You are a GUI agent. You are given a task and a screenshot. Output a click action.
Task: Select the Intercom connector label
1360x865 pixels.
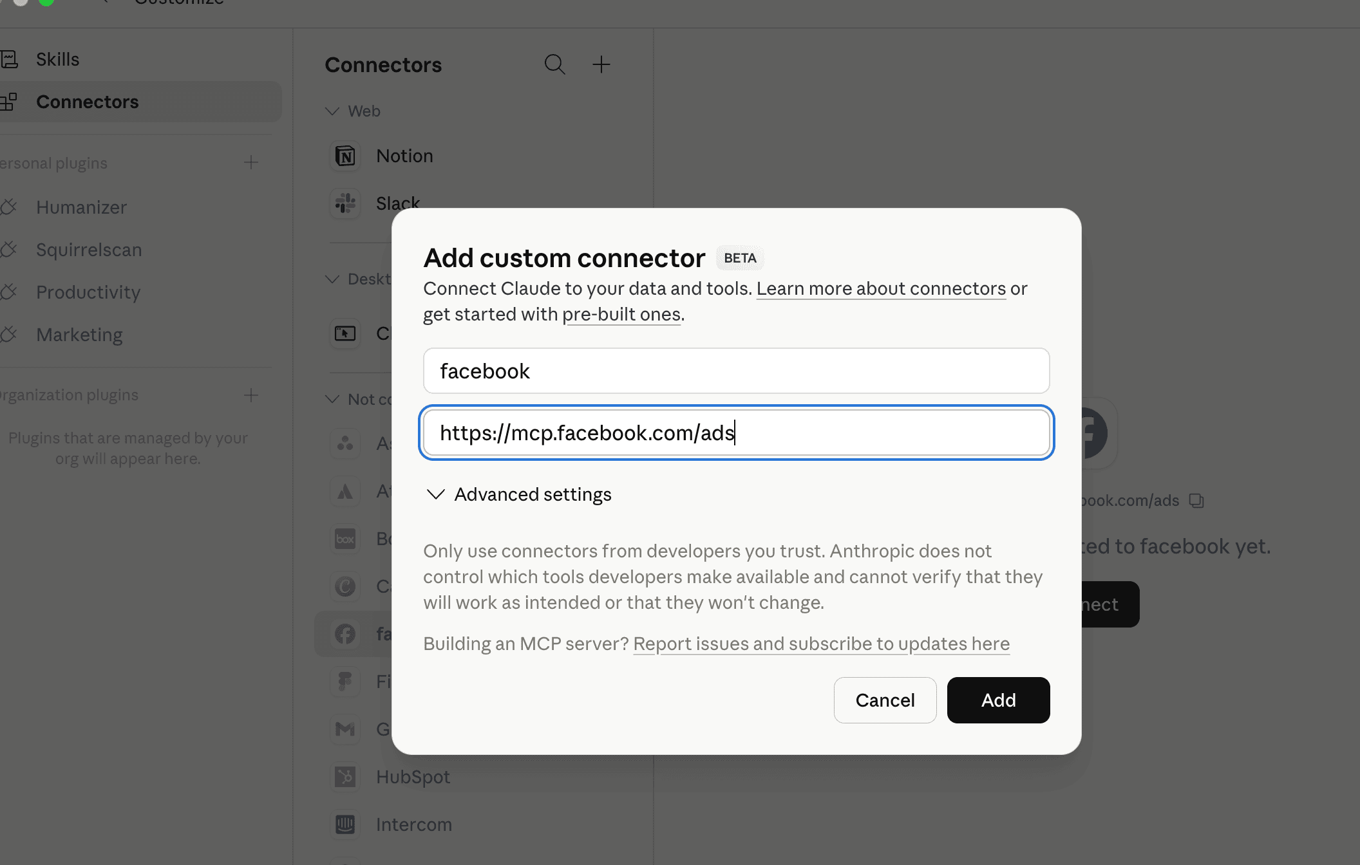click(x=414, y=824)
